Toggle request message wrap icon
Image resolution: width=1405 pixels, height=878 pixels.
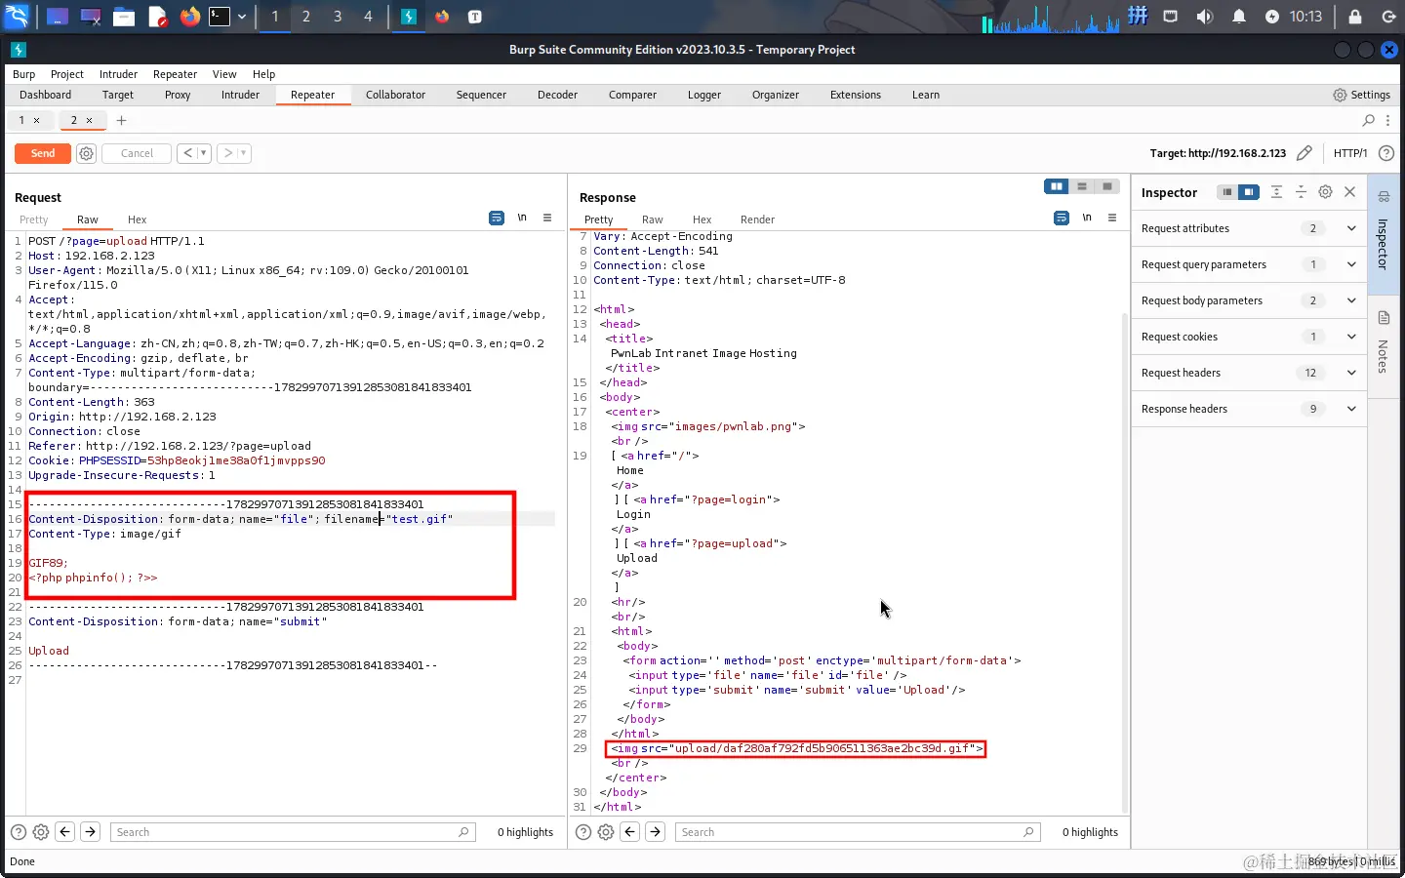[497, 218]
